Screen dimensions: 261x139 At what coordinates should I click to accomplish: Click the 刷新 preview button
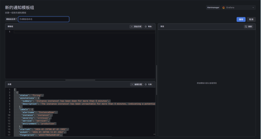248,26
